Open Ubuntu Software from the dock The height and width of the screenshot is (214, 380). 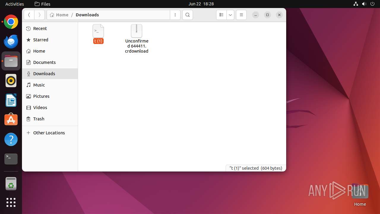11,120
